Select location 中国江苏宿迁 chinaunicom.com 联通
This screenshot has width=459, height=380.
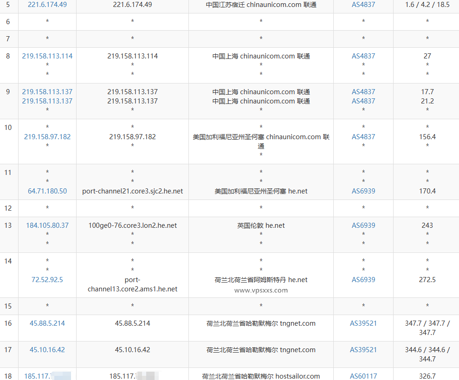coord(261,5)
